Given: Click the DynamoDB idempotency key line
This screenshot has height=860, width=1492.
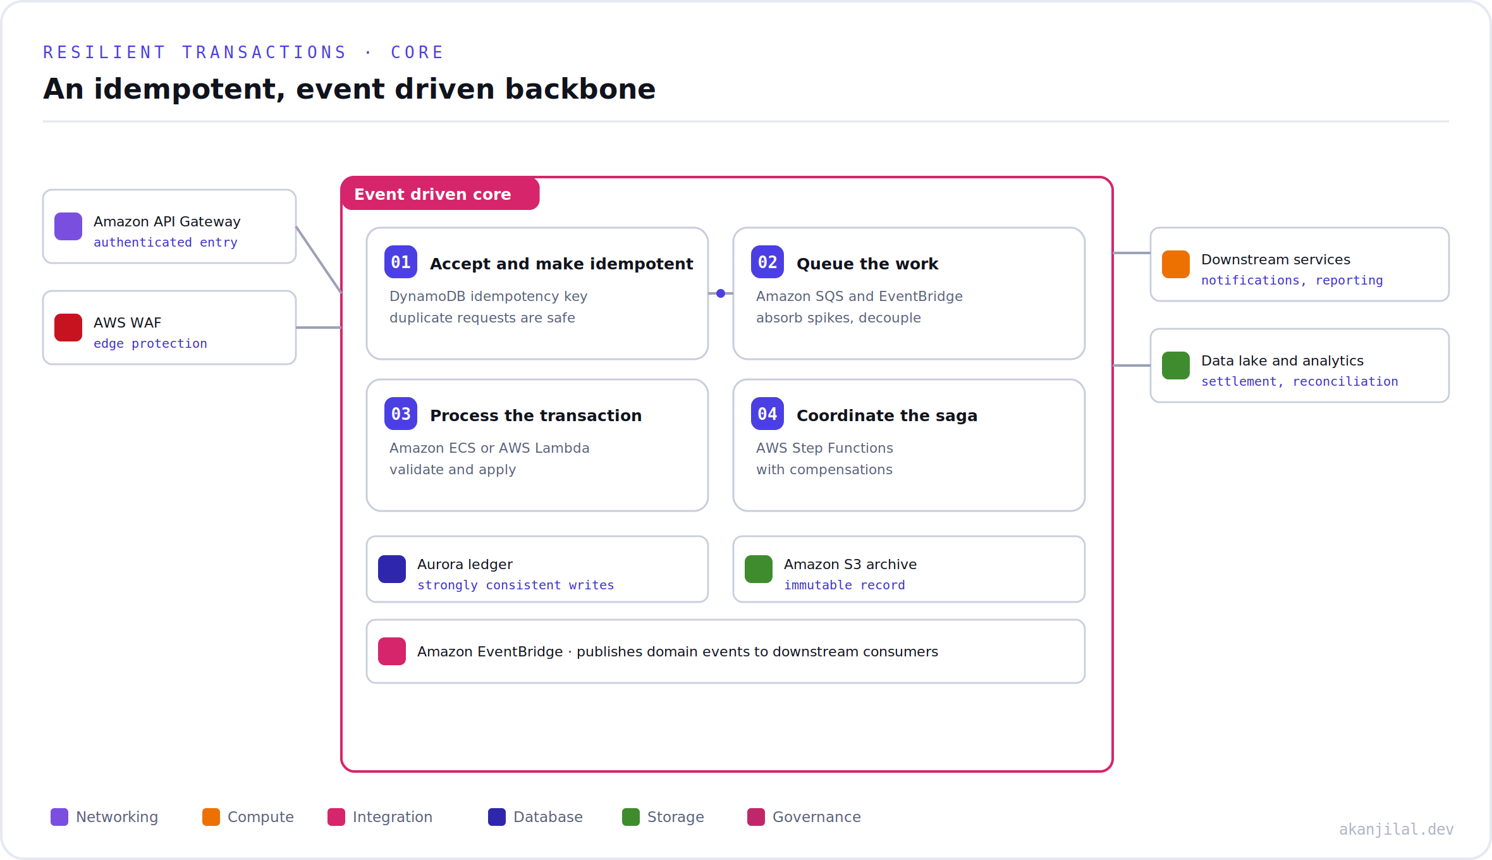Looking at the screenshot, I should [x=489, y=296].
